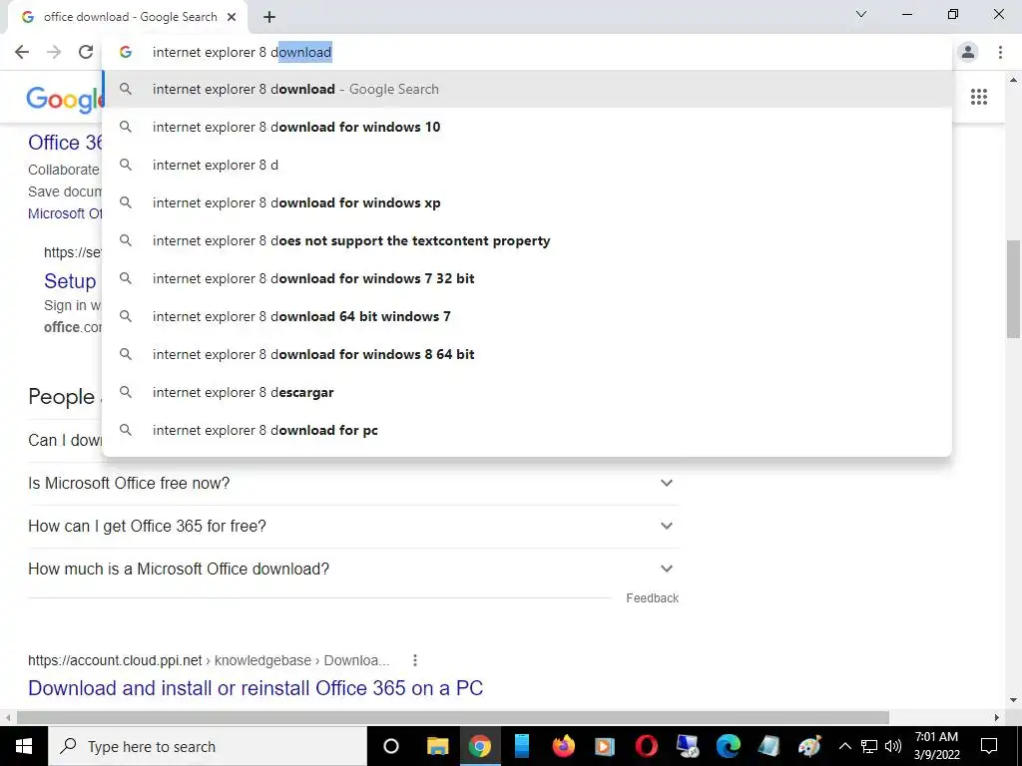Viewport: 1022px width, 766px height.
Task: Open the notepad-style taskbar icon
Action: pos(769,746)
